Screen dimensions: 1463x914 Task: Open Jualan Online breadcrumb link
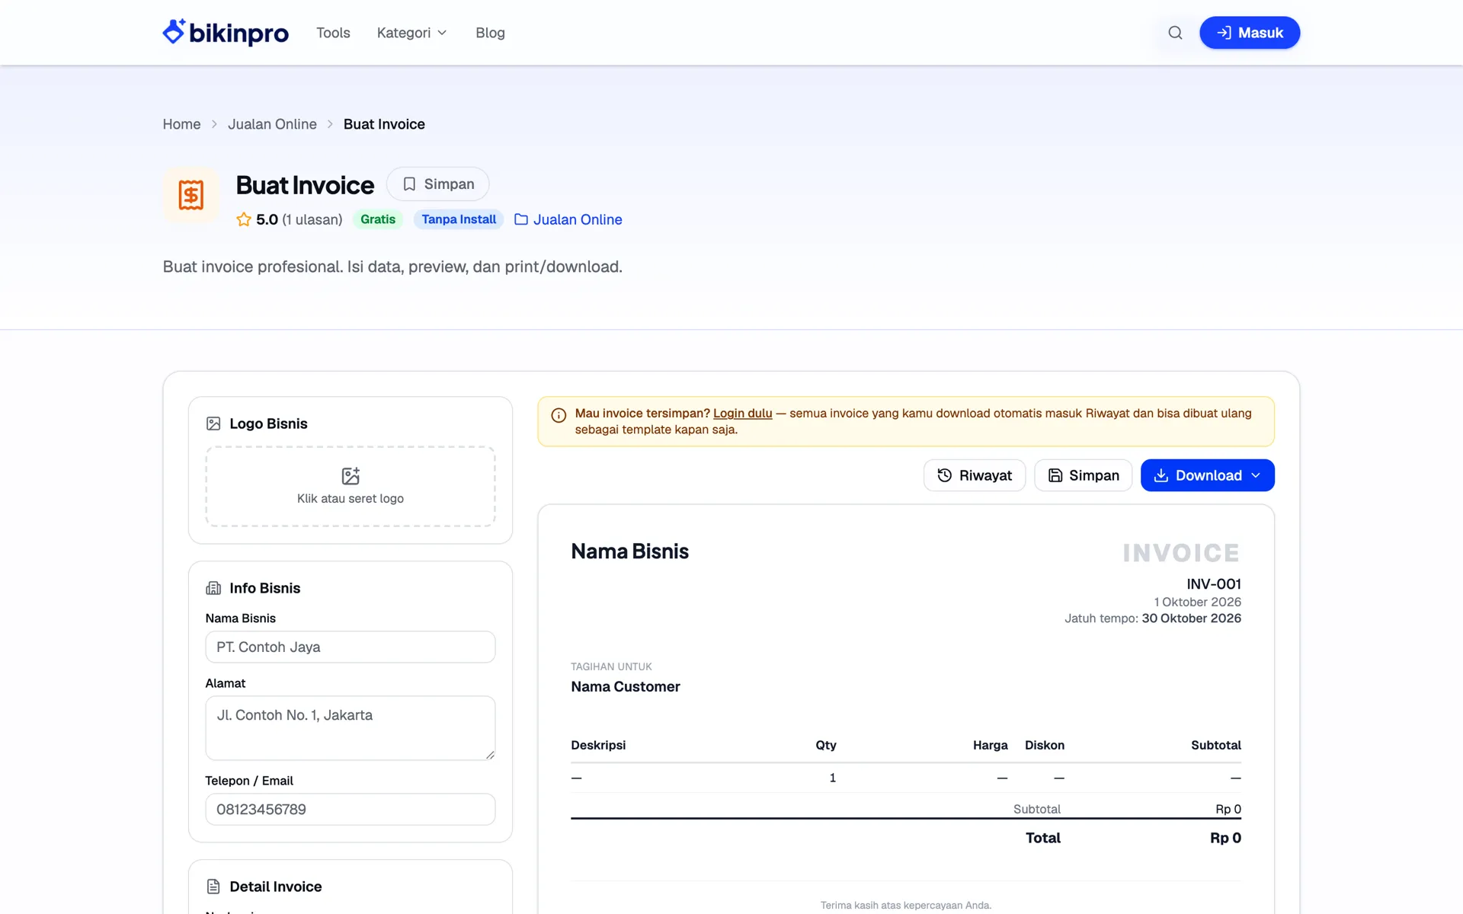(272, 124)
